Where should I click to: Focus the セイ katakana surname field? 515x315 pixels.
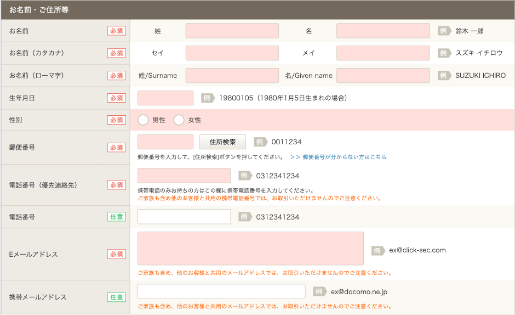[232, 53]
